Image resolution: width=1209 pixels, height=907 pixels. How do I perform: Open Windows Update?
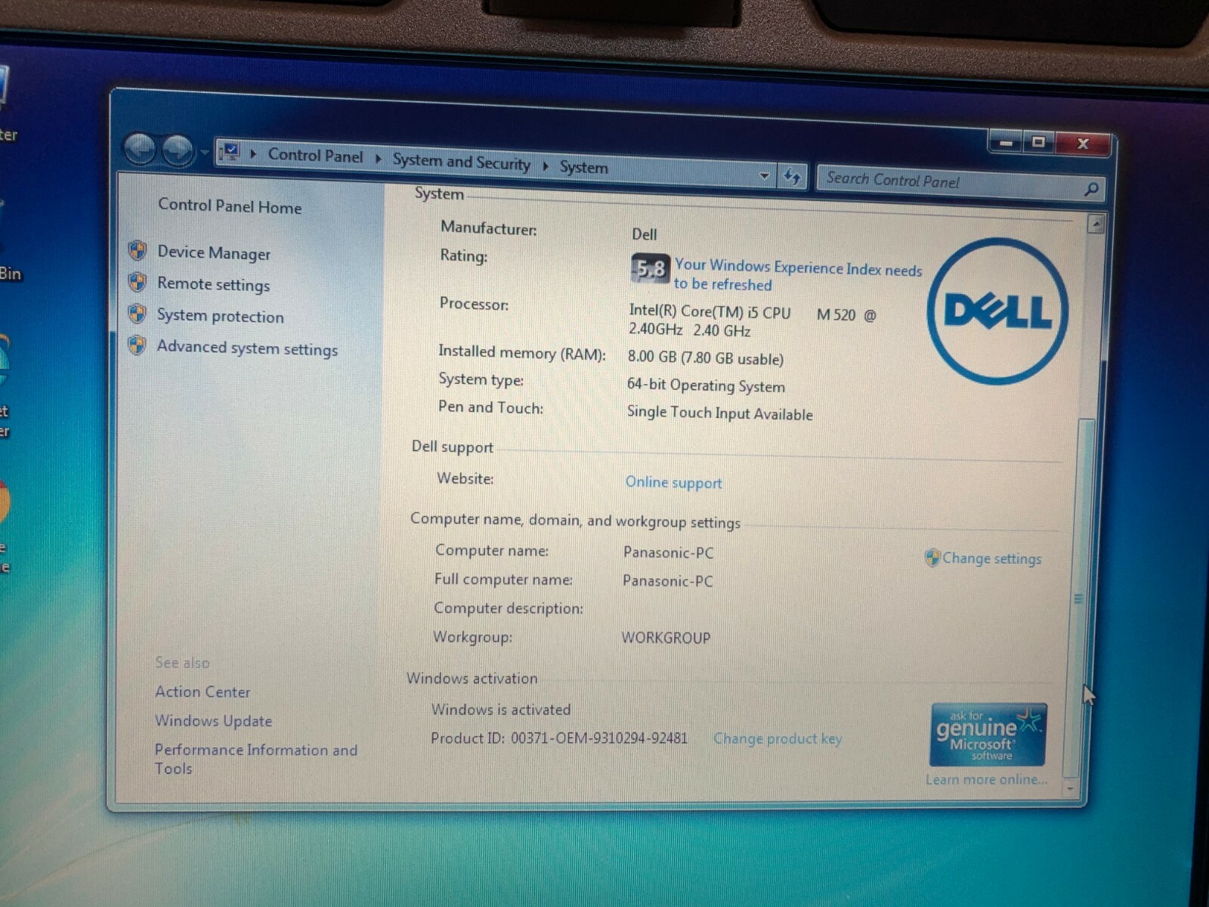[213, 721]
